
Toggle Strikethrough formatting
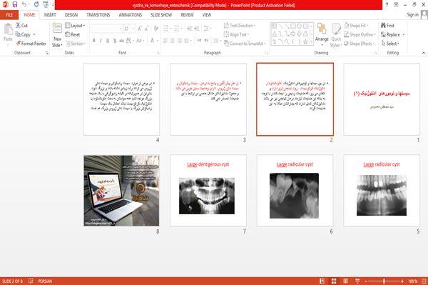click(x=121, y=41)
